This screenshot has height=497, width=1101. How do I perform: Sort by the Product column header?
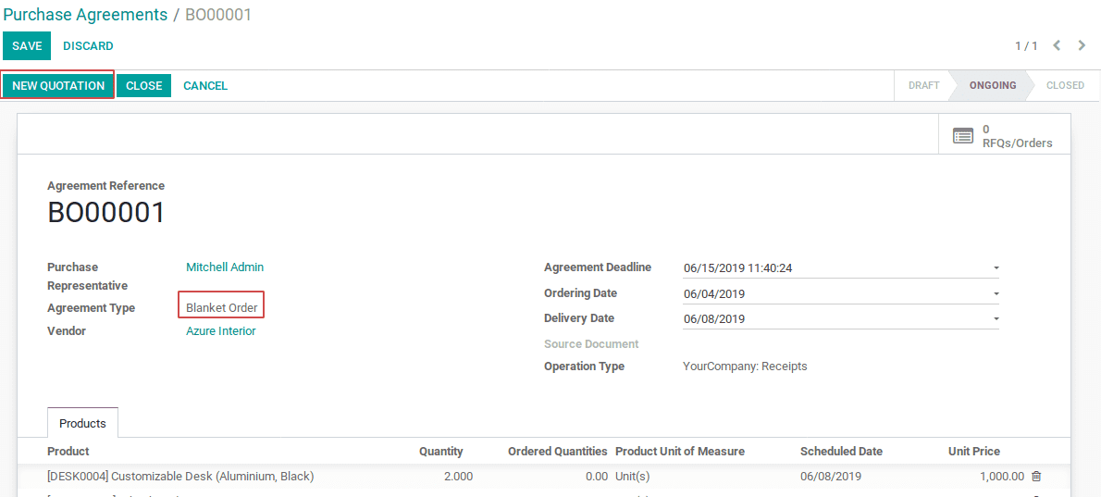click(x=68, y=452)
